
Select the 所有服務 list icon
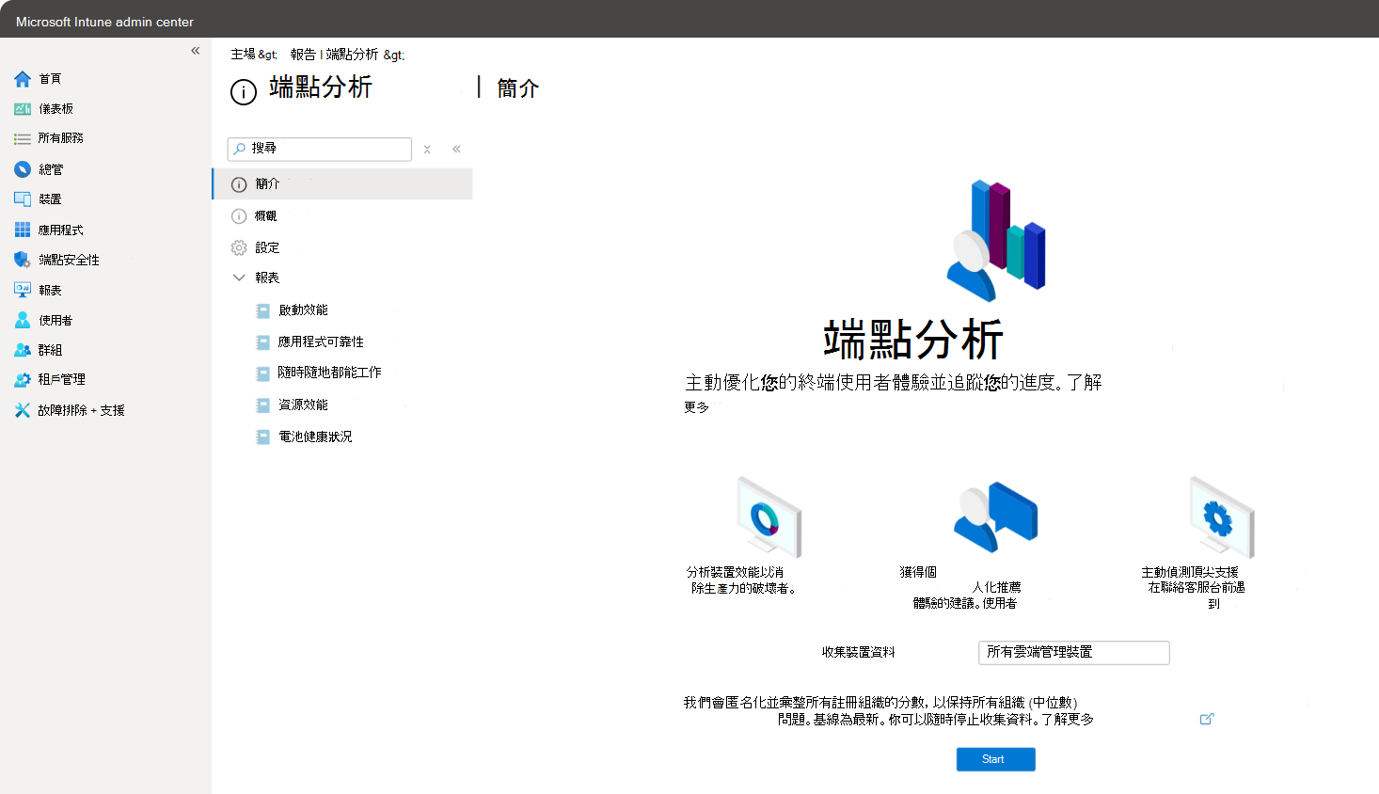click(x=23, y=138)
